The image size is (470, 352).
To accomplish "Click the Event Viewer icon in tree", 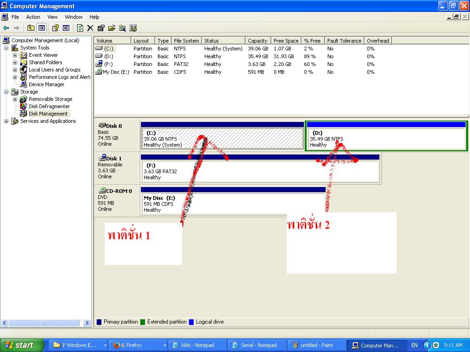I will pos(23,55).
